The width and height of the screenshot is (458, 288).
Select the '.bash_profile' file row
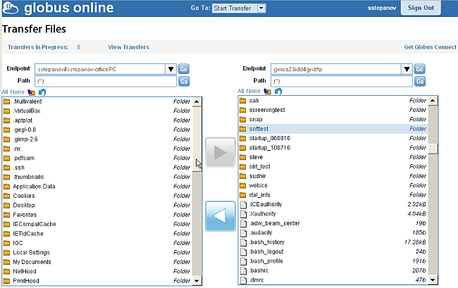point(333,261)
